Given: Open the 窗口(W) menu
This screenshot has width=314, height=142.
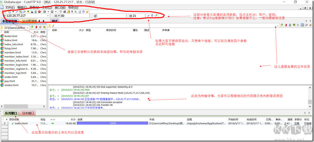Looking at the screenshot, I should 60,7.
